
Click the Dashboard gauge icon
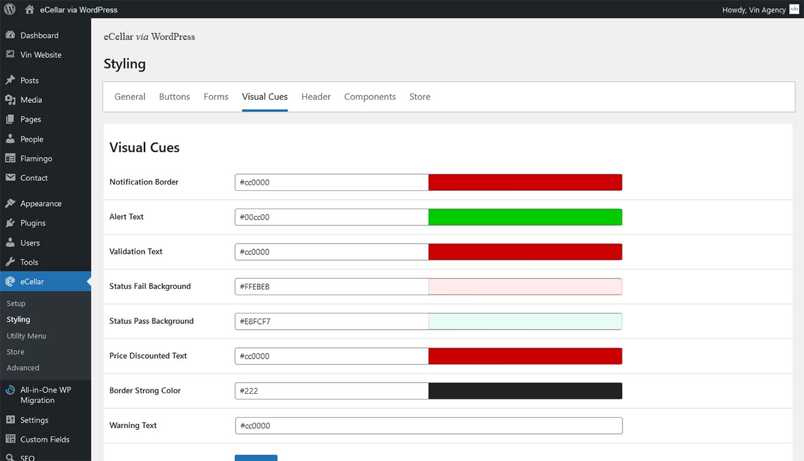click(10, 36)
